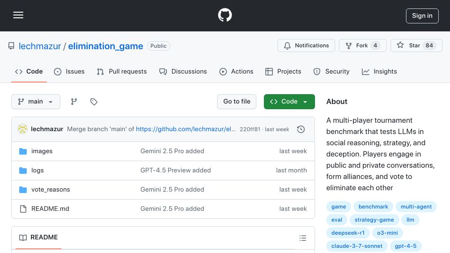
Task: Open 'GPT-4.5 Preview added' commit message
Action: click(176, 171)
